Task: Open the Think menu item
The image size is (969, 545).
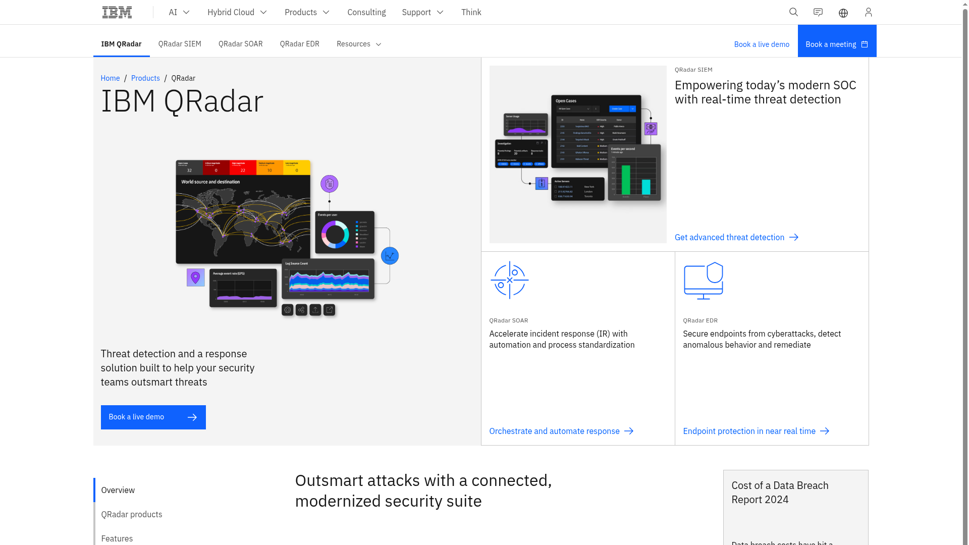Action: tap(471, 12)
